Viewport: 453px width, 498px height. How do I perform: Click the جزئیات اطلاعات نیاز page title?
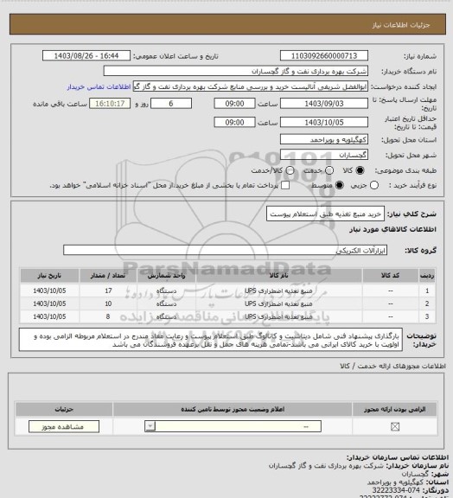[401, 25]
